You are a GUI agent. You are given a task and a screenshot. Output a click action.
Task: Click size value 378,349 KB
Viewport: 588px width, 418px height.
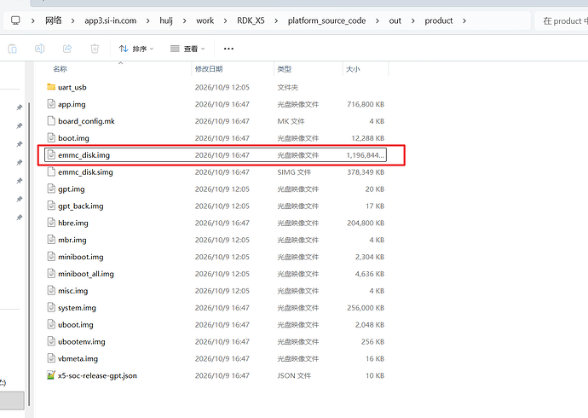pos(366,172)
